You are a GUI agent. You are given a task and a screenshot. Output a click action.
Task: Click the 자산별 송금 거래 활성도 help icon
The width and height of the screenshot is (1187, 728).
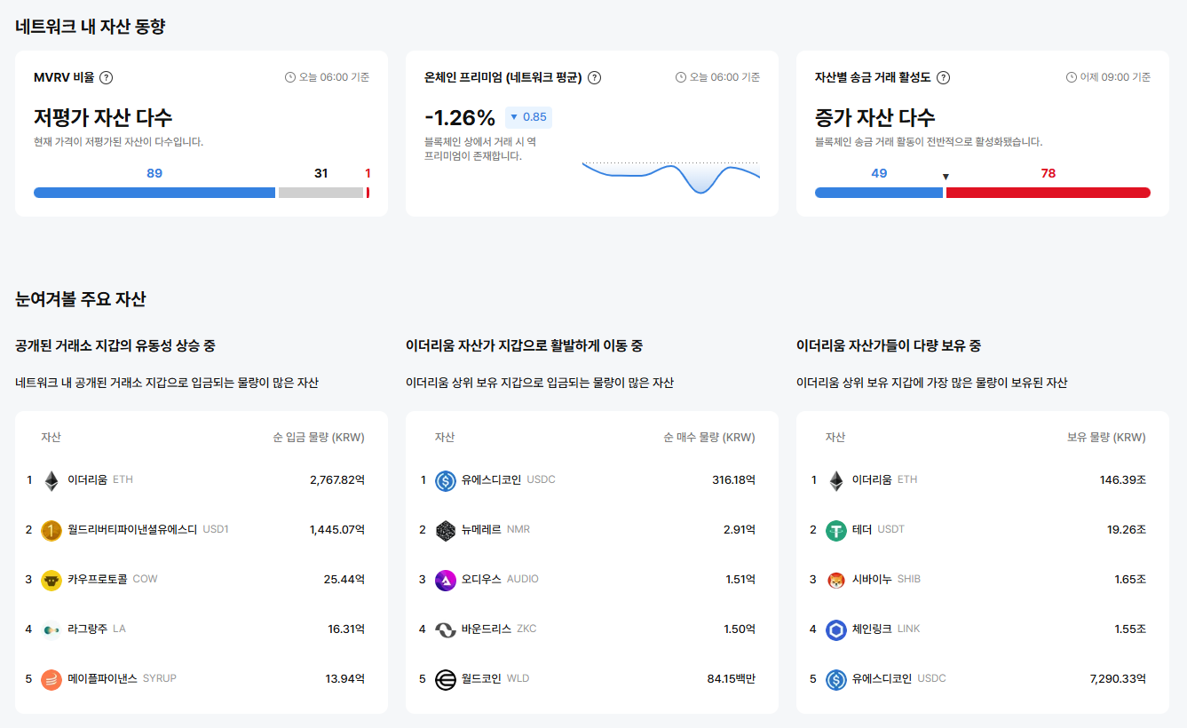943,77
